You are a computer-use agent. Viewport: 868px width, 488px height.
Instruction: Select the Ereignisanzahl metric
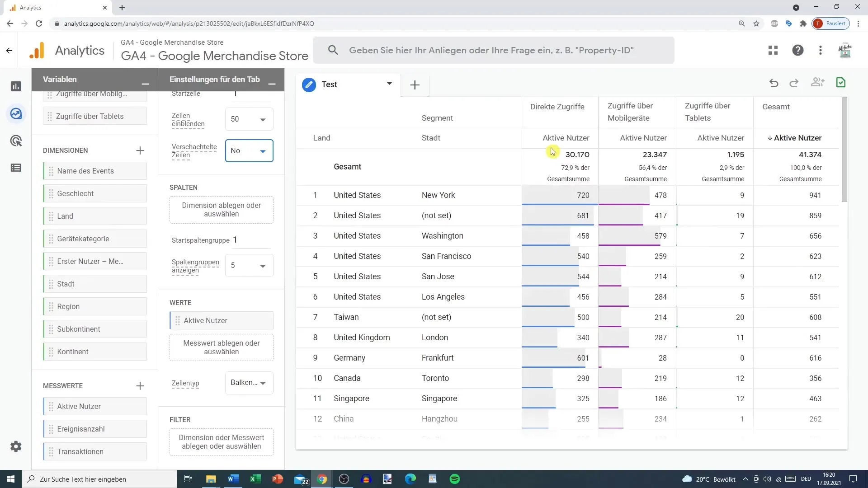95,429
